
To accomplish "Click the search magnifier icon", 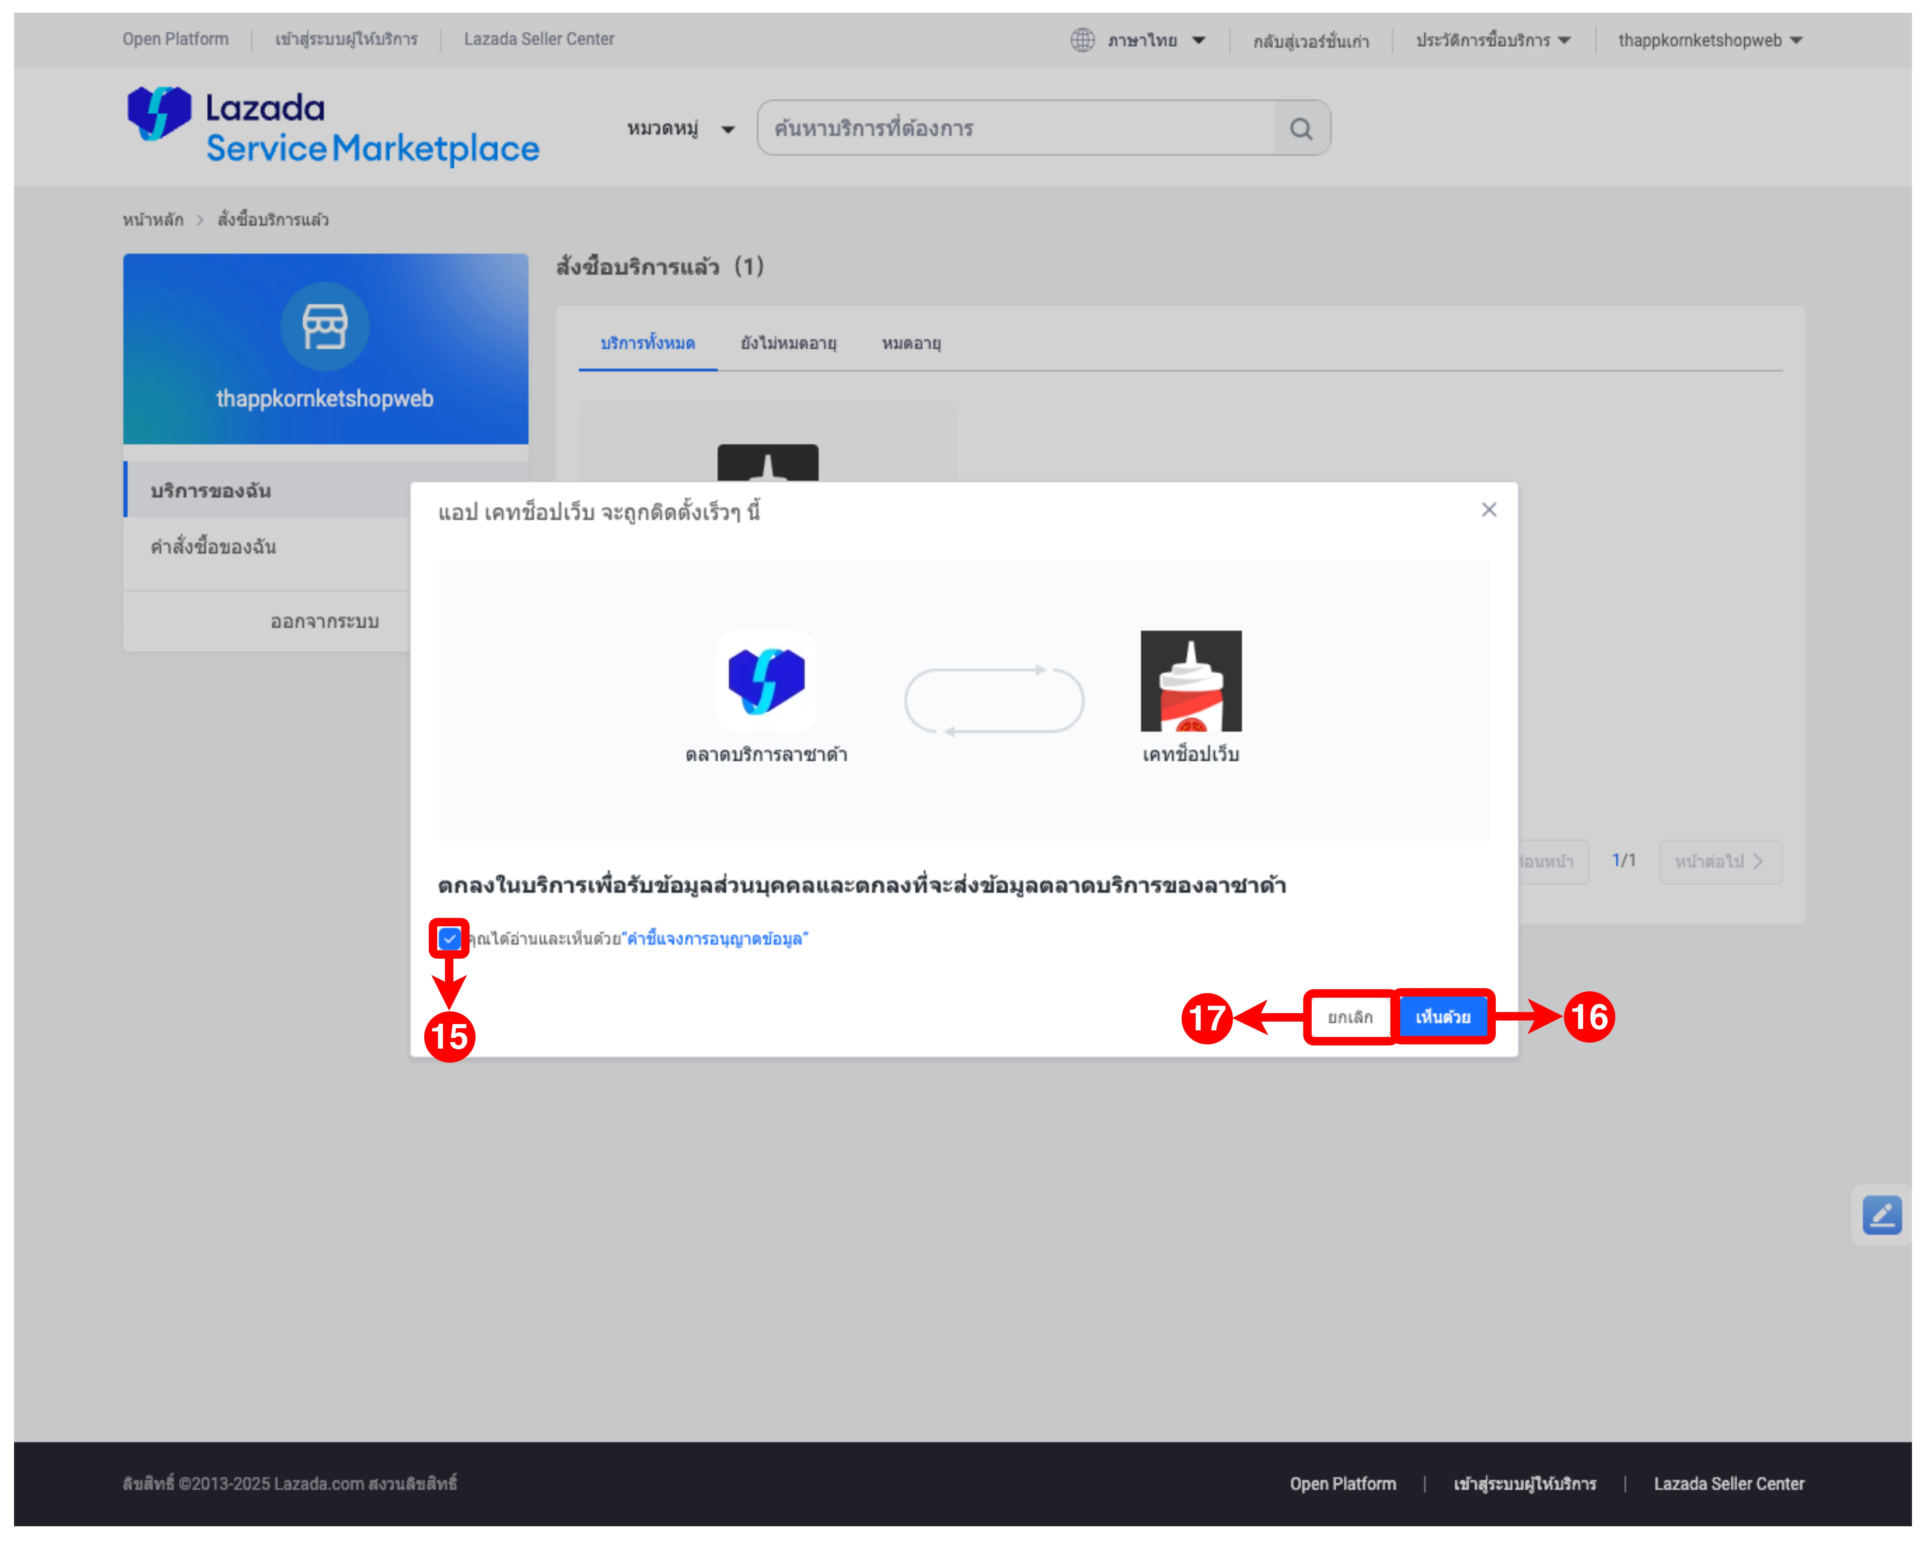I will [x=1301, y=129].
